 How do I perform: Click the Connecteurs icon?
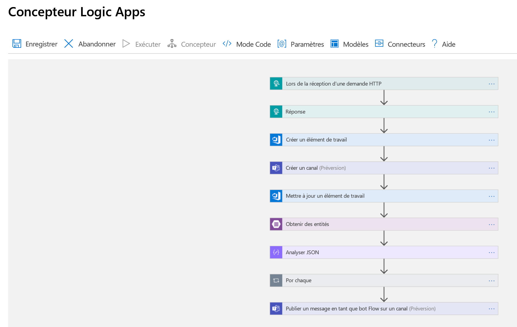[x=379, y=43]
